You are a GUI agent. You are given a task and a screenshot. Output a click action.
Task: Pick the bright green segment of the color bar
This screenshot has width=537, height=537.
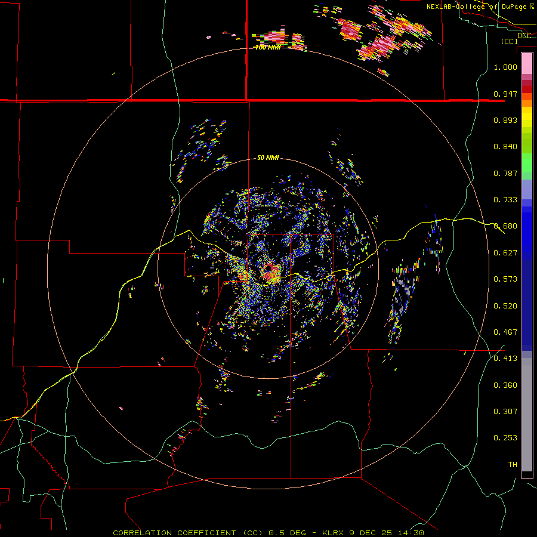coord(527,163)
